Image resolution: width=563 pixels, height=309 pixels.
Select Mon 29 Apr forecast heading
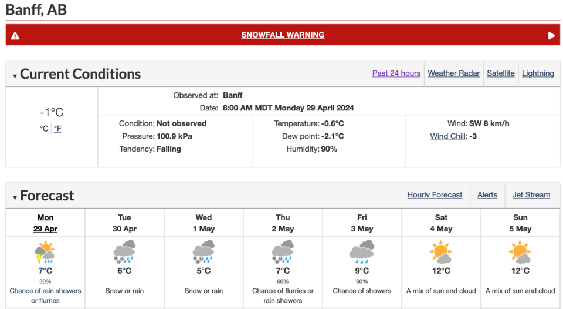tap(45, 223)
